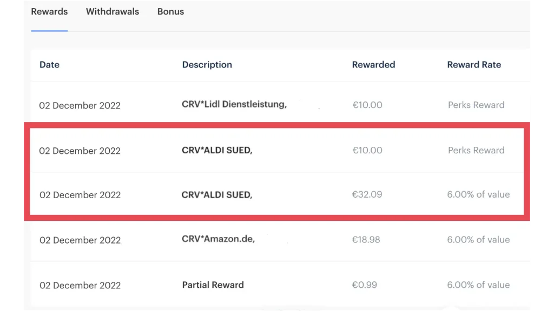
Task: Switch to the Withdrawals tab
Action: pyautogui.click(x=113, y=11)
